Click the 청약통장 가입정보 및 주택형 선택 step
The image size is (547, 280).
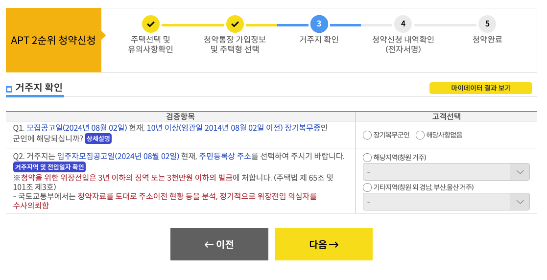[235, 44]
